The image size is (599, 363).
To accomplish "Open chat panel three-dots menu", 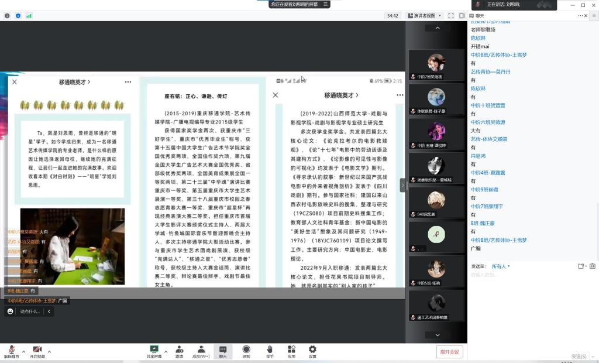I will click(x=580, y=16).
